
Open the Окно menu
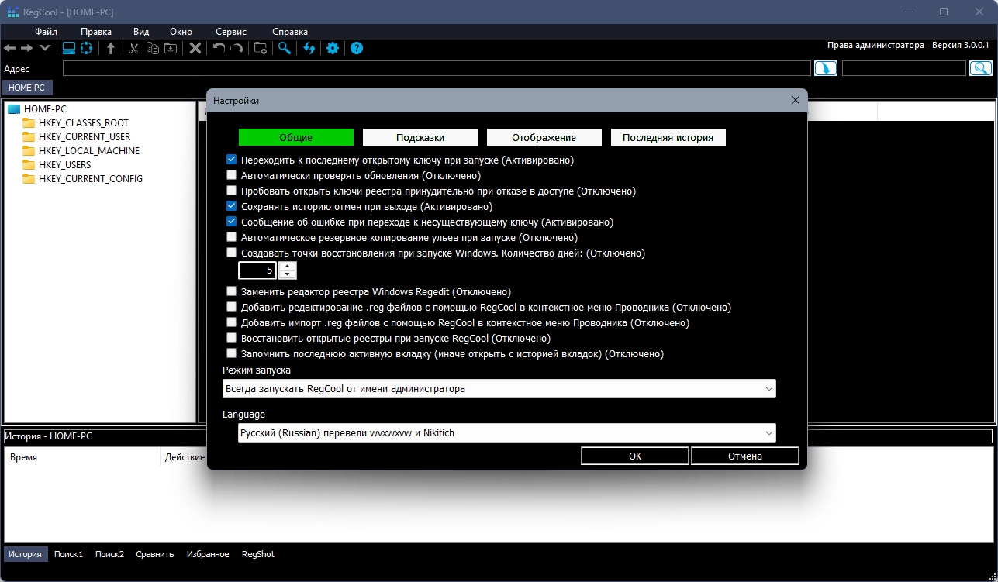click(181, 32)
